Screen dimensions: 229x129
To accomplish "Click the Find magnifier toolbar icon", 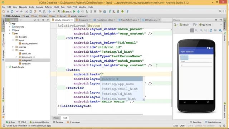I will click(40, 11).
